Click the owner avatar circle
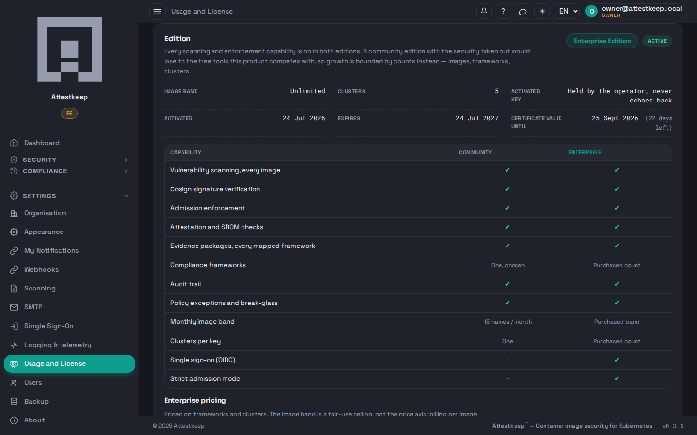This screenshot has height=435, width=697. (591, 11)
